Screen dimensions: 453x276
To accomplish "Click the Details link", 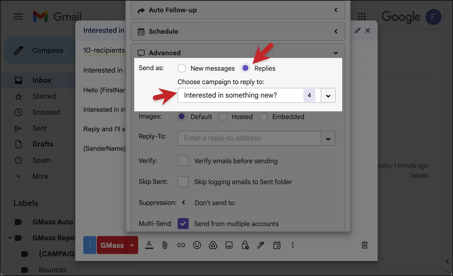I will click(x=419, y=176).
